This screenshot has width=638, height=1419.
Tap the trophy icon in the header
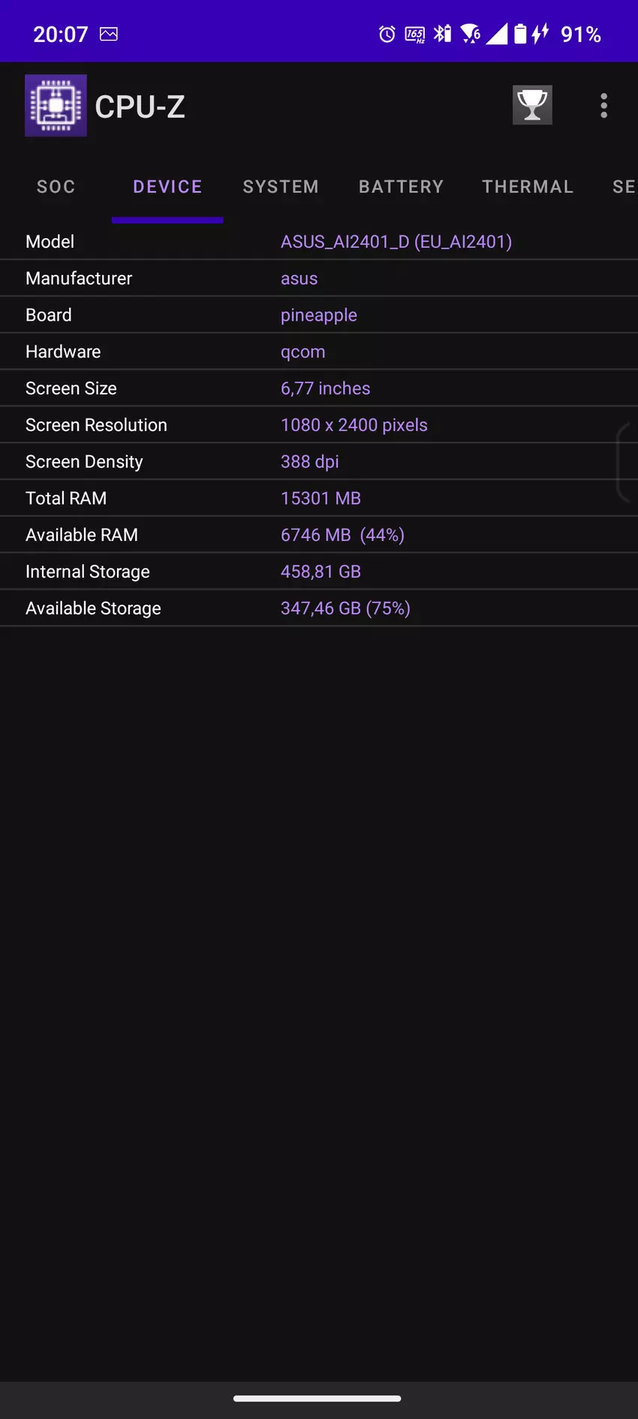532,105
